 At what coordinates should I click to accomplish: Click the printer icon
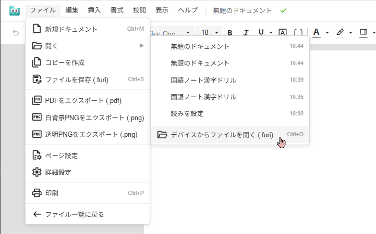pos(37,193)
